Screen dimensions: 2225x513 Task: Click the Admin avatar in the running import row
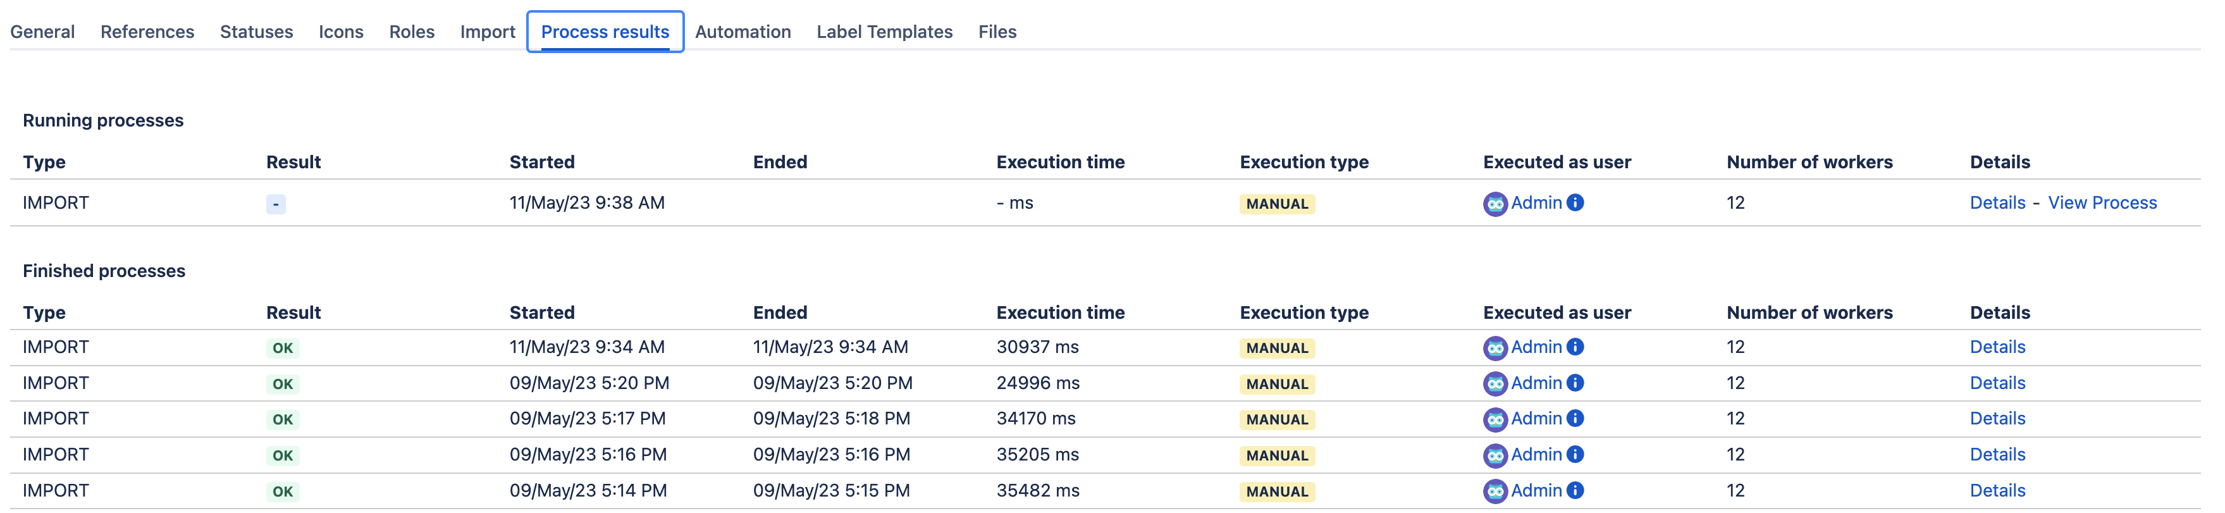point(1495,204)
